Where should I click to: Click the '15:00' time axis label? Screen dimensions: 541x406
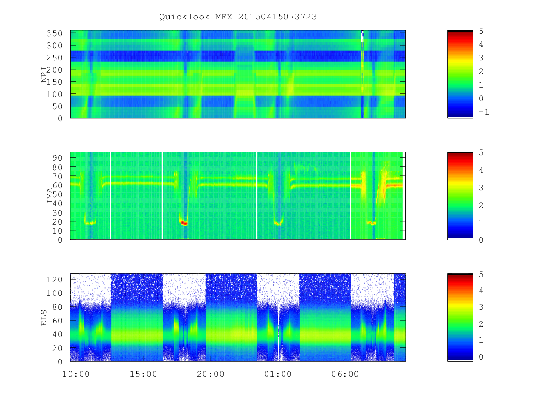click(143, 374)
